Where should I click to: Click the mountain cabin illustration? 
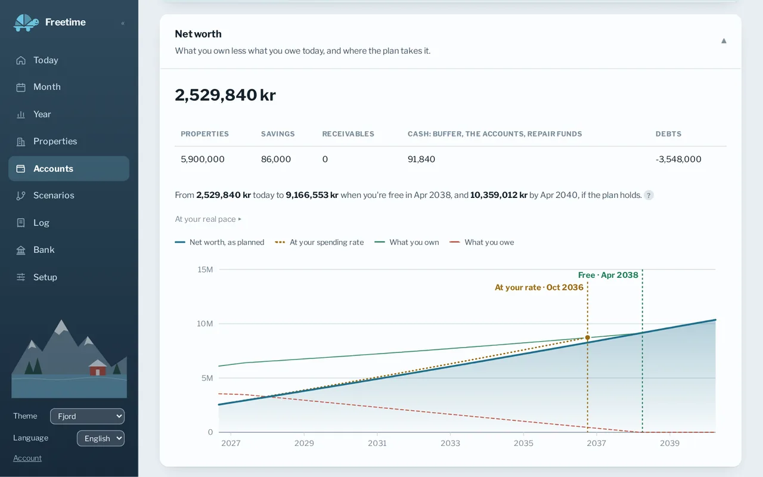point(69,358)
